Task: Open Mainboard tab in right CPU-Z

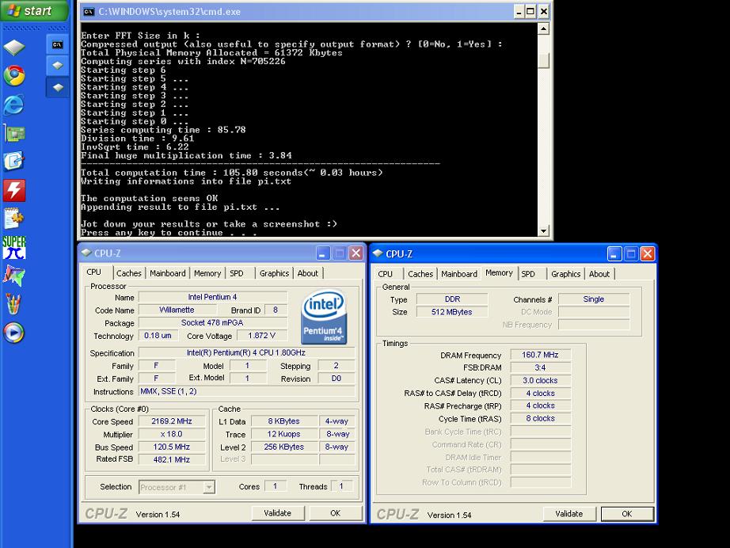Action: [459, 274]
